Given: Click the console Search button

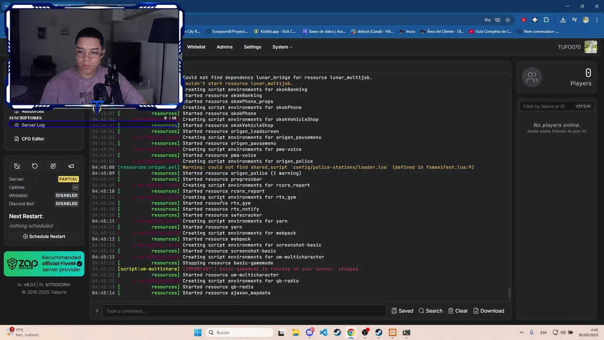Looking at the screenshot, I should [430, 311].
